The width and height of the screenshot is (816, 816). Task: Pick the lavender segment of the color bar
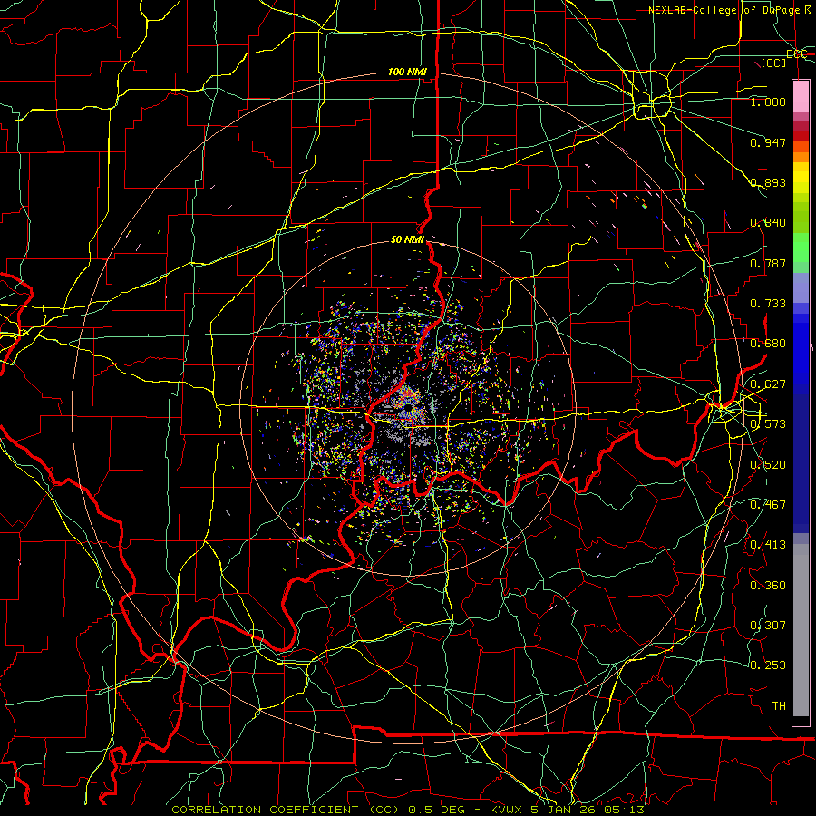(801, 287)
